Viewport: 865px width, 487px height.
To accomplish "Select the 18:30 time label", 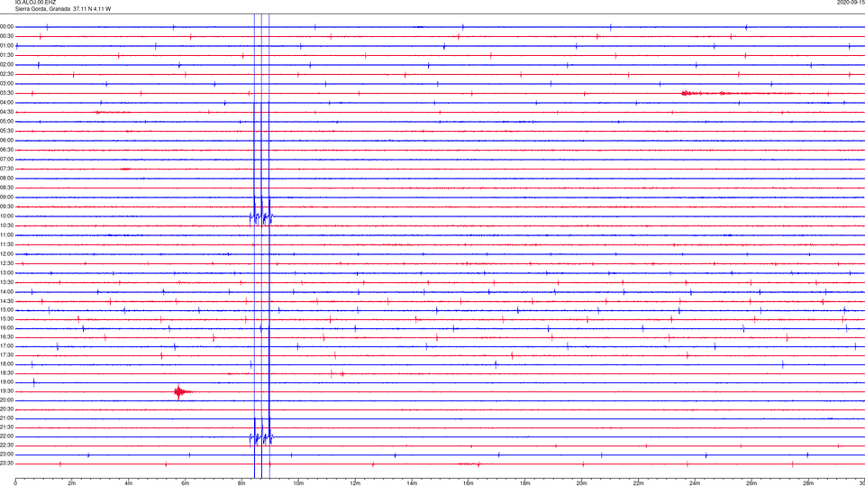I will pyautogui.click(x=7, y=373).
